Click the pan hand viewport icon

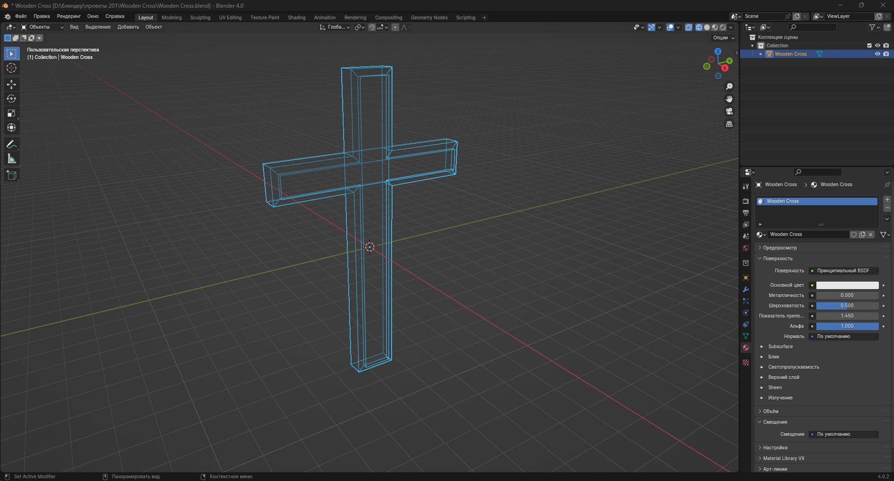[x=729, y=99]
